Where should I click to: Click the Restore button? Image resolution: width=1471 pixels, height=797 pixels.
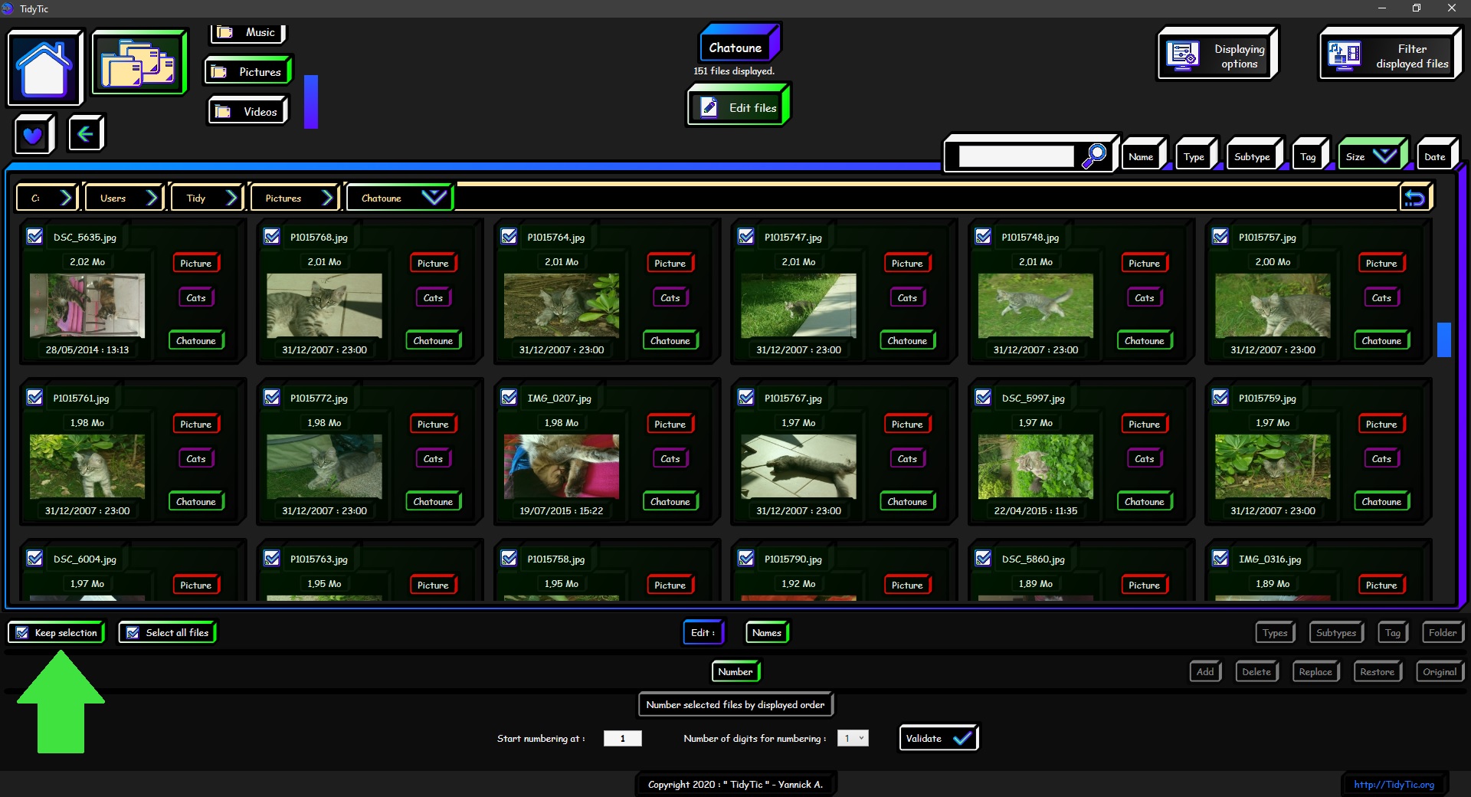(1378, 671)
